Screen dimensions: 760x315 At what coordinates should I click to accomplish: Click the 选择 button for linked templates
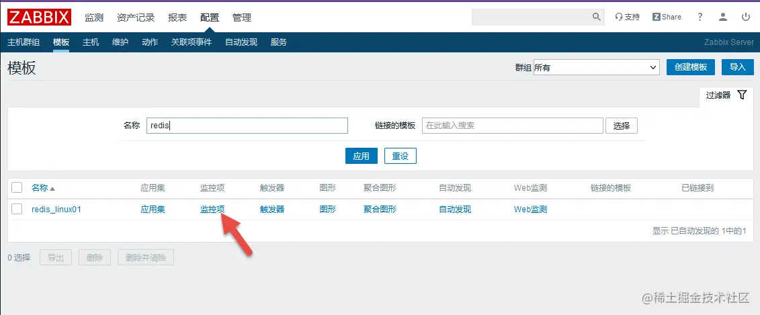(x=622, y=126)
